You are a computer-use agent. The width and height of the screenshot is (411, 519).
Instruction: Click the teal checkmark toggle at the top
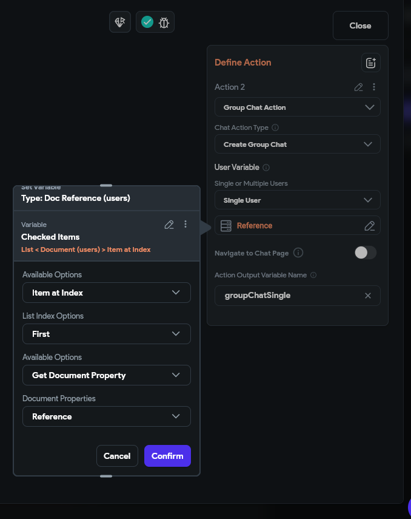(x=147, y=21)
